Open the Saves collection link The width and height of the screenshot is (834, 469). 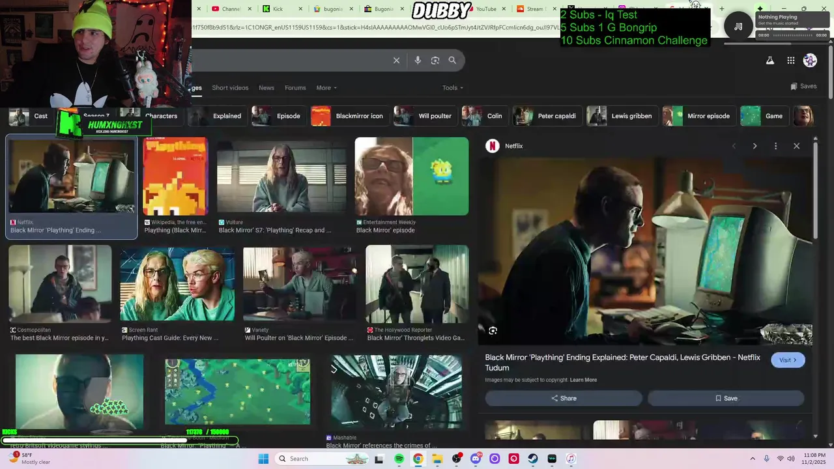[x=803, y=86]
